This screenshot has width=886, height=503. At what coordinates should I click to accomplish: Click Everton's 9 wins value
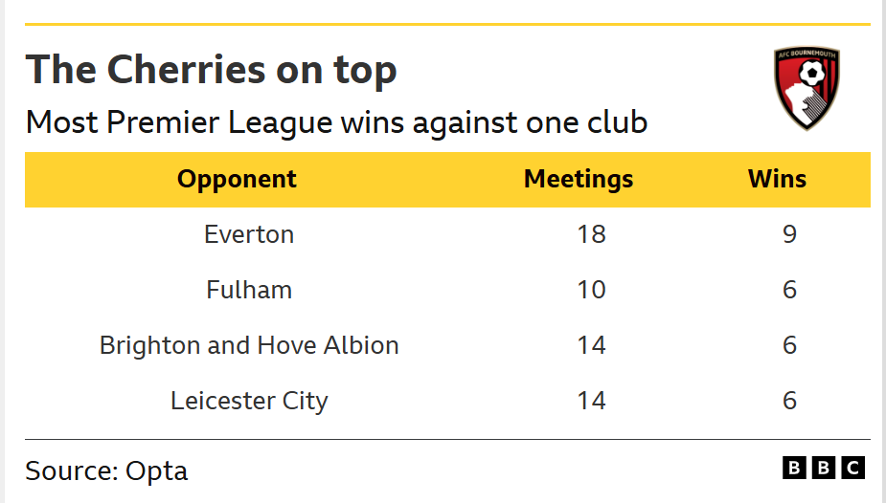(x=790, y=234)
